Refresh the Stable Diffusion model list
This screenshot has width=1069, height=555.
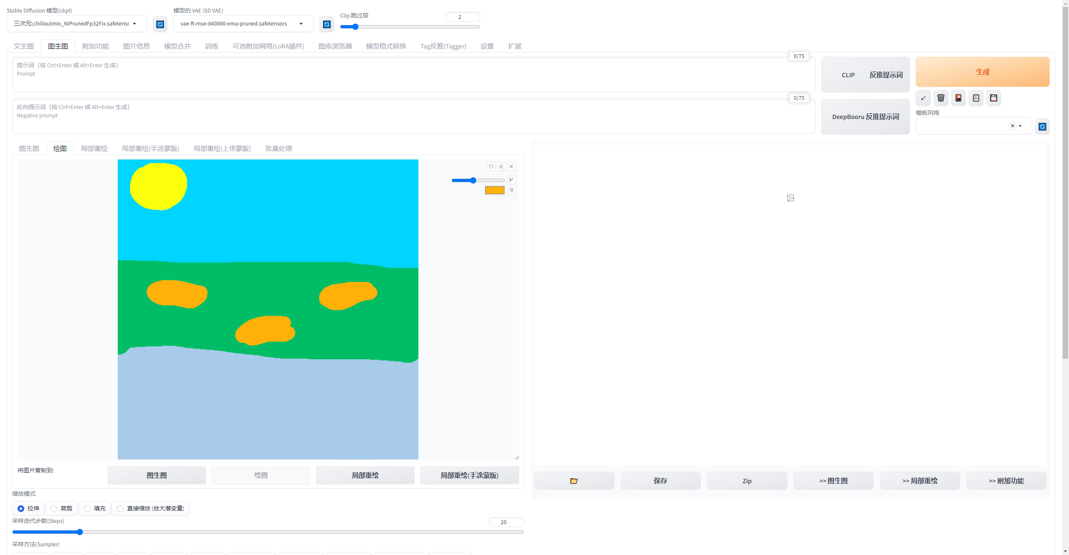pos(160,24)
